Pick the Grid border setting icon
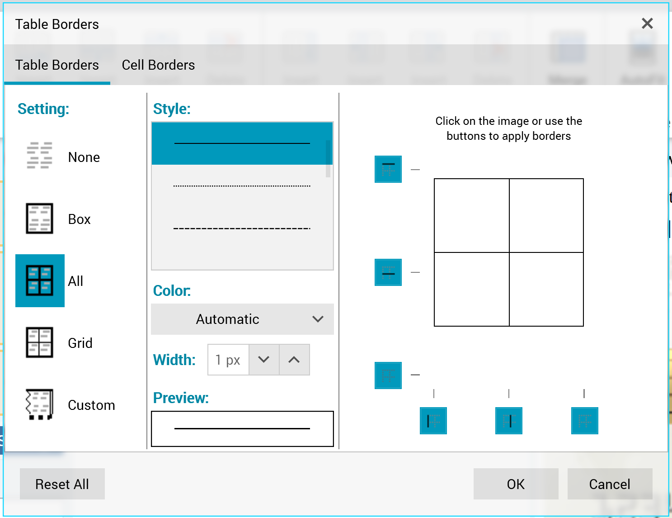The height and width of the screenshot is (518, 672). (x=40, y=342)
